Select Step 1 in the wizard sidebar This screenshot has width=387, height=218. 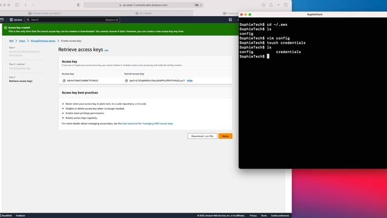(x=24, y=51)
